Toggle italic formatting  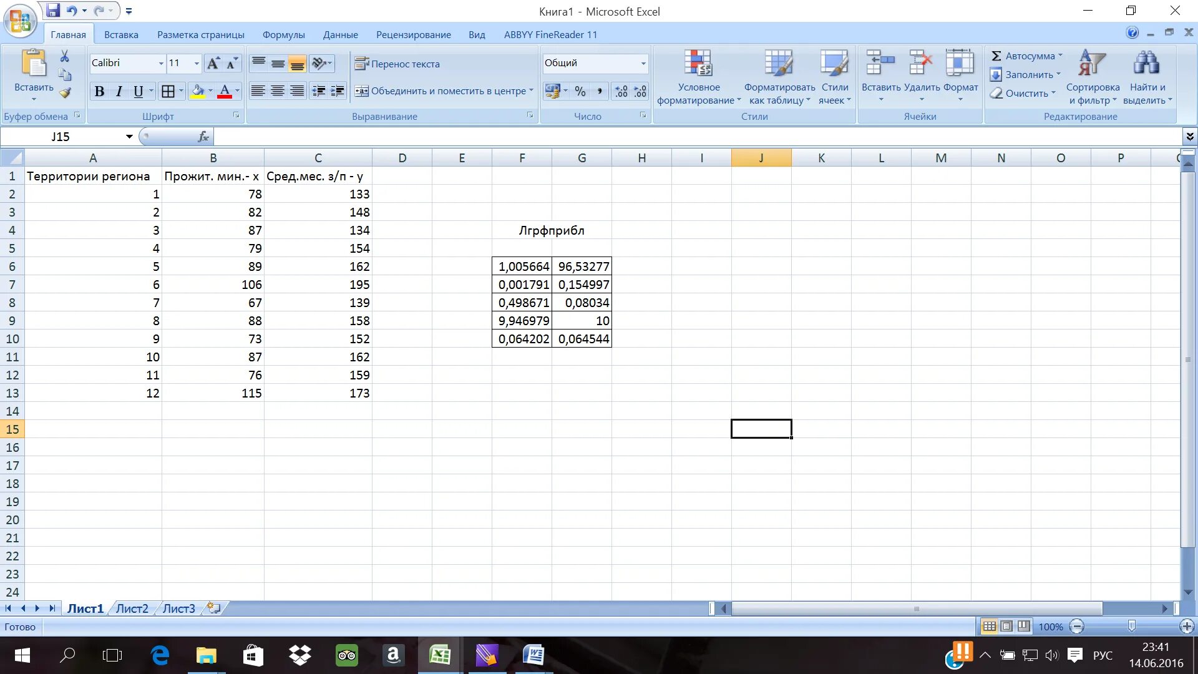coord(119,92)
